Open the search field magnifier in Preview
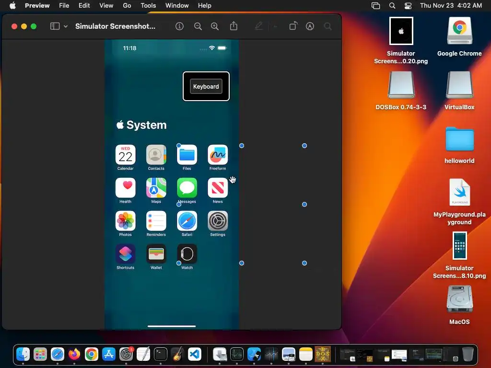Image resolution: width=491 pixels, height=368 pixels. click(x=328, y=26)
